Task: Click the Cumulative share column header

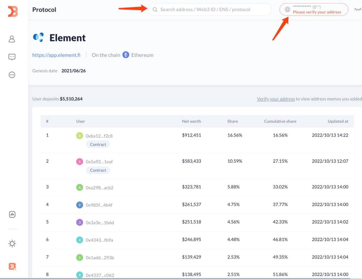Action: (280, 121)
